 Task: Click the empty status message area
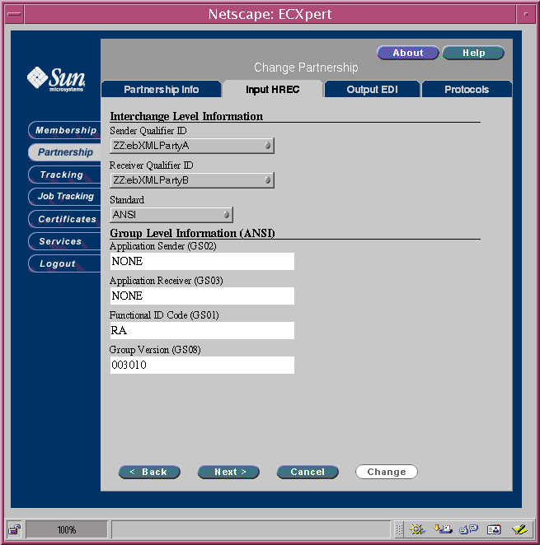click(251, 529)
